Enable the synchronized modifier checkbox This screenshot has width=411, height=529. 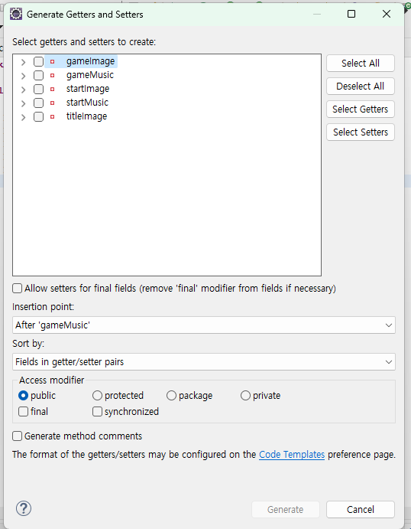[97, 412]
